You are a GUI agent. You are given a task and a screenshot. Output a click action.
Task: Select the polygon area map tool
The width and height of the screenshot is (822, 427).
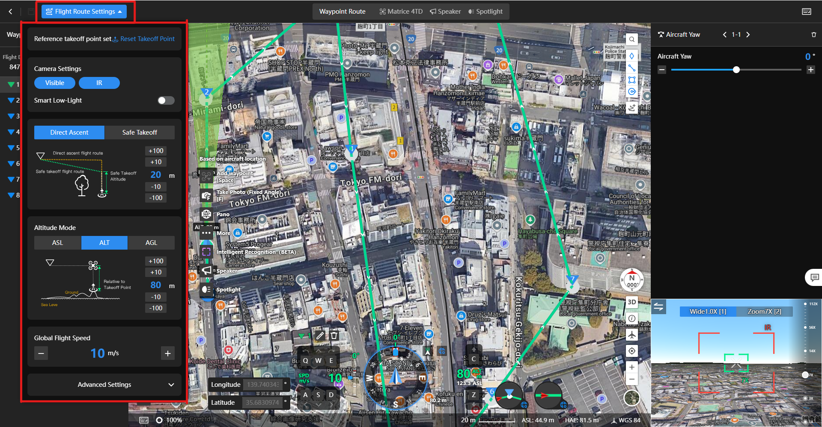click(632, 80)
